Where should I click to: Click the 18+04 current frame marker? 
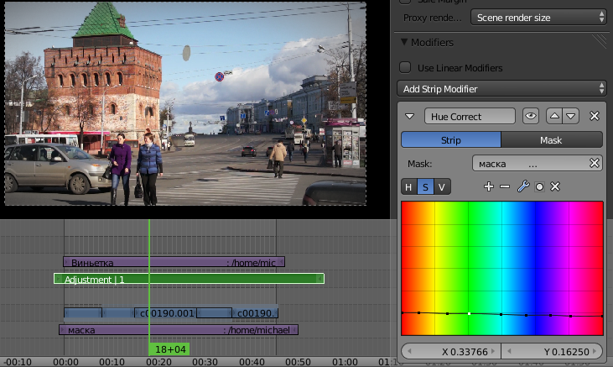pos(169,349)
